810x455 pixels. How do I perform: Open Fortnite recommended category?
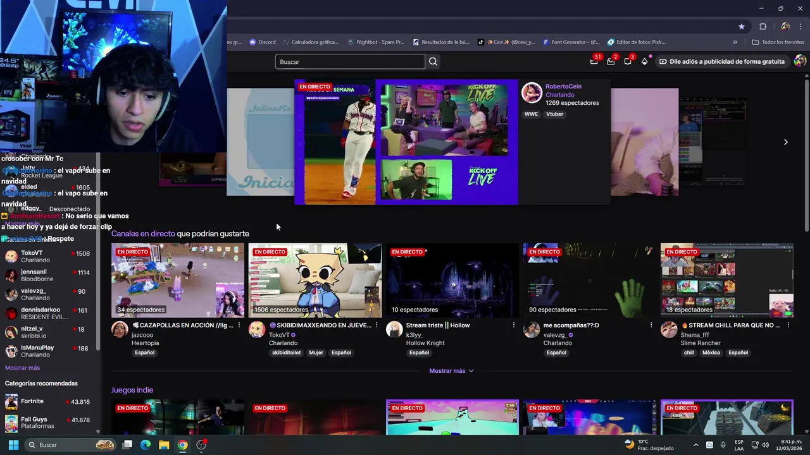[48, 402]
